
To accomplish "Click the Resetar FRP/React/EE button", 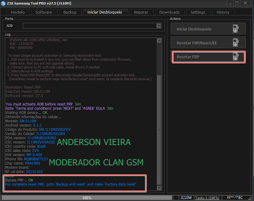I will [x=208, y=42].
